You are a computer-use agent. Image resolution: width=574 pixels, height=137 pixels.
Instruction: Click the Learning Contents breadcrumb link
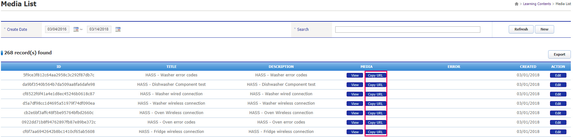[537, 4]
